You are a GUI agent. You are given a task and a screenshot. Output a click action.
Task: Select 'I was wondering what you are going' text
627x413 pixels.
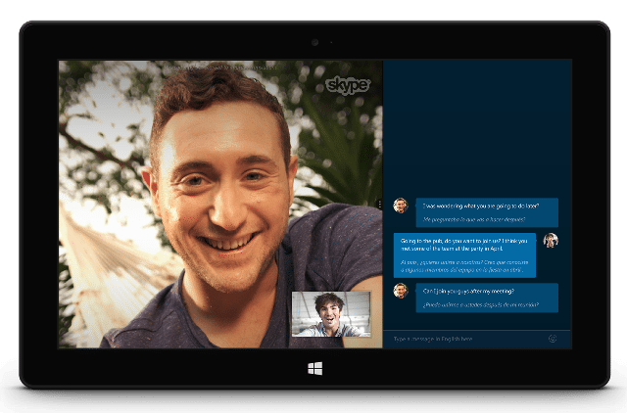[x=479, y=206]
